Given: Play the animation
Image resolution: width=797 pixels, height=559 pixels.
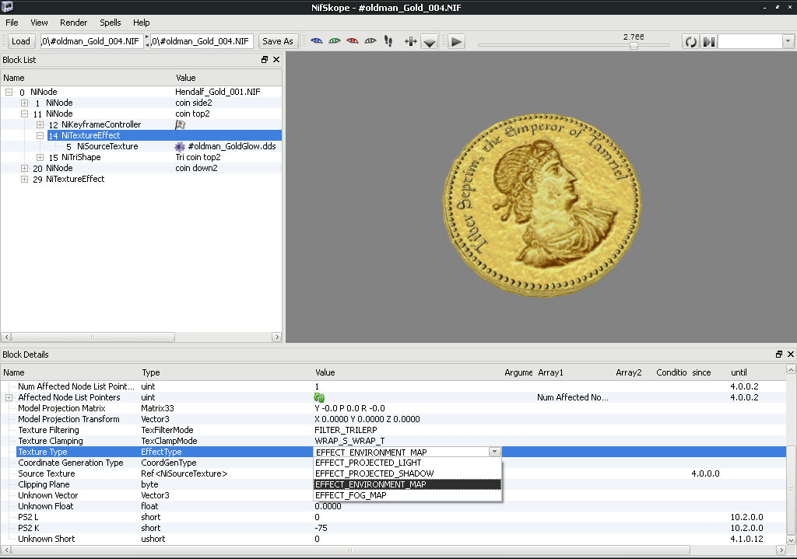Looking at the screenshot, I should 456,42.
